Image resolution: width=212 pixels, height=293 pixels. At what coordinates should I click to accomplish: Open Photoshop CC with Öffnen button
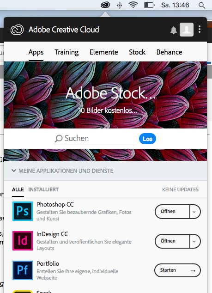(172, 212)
